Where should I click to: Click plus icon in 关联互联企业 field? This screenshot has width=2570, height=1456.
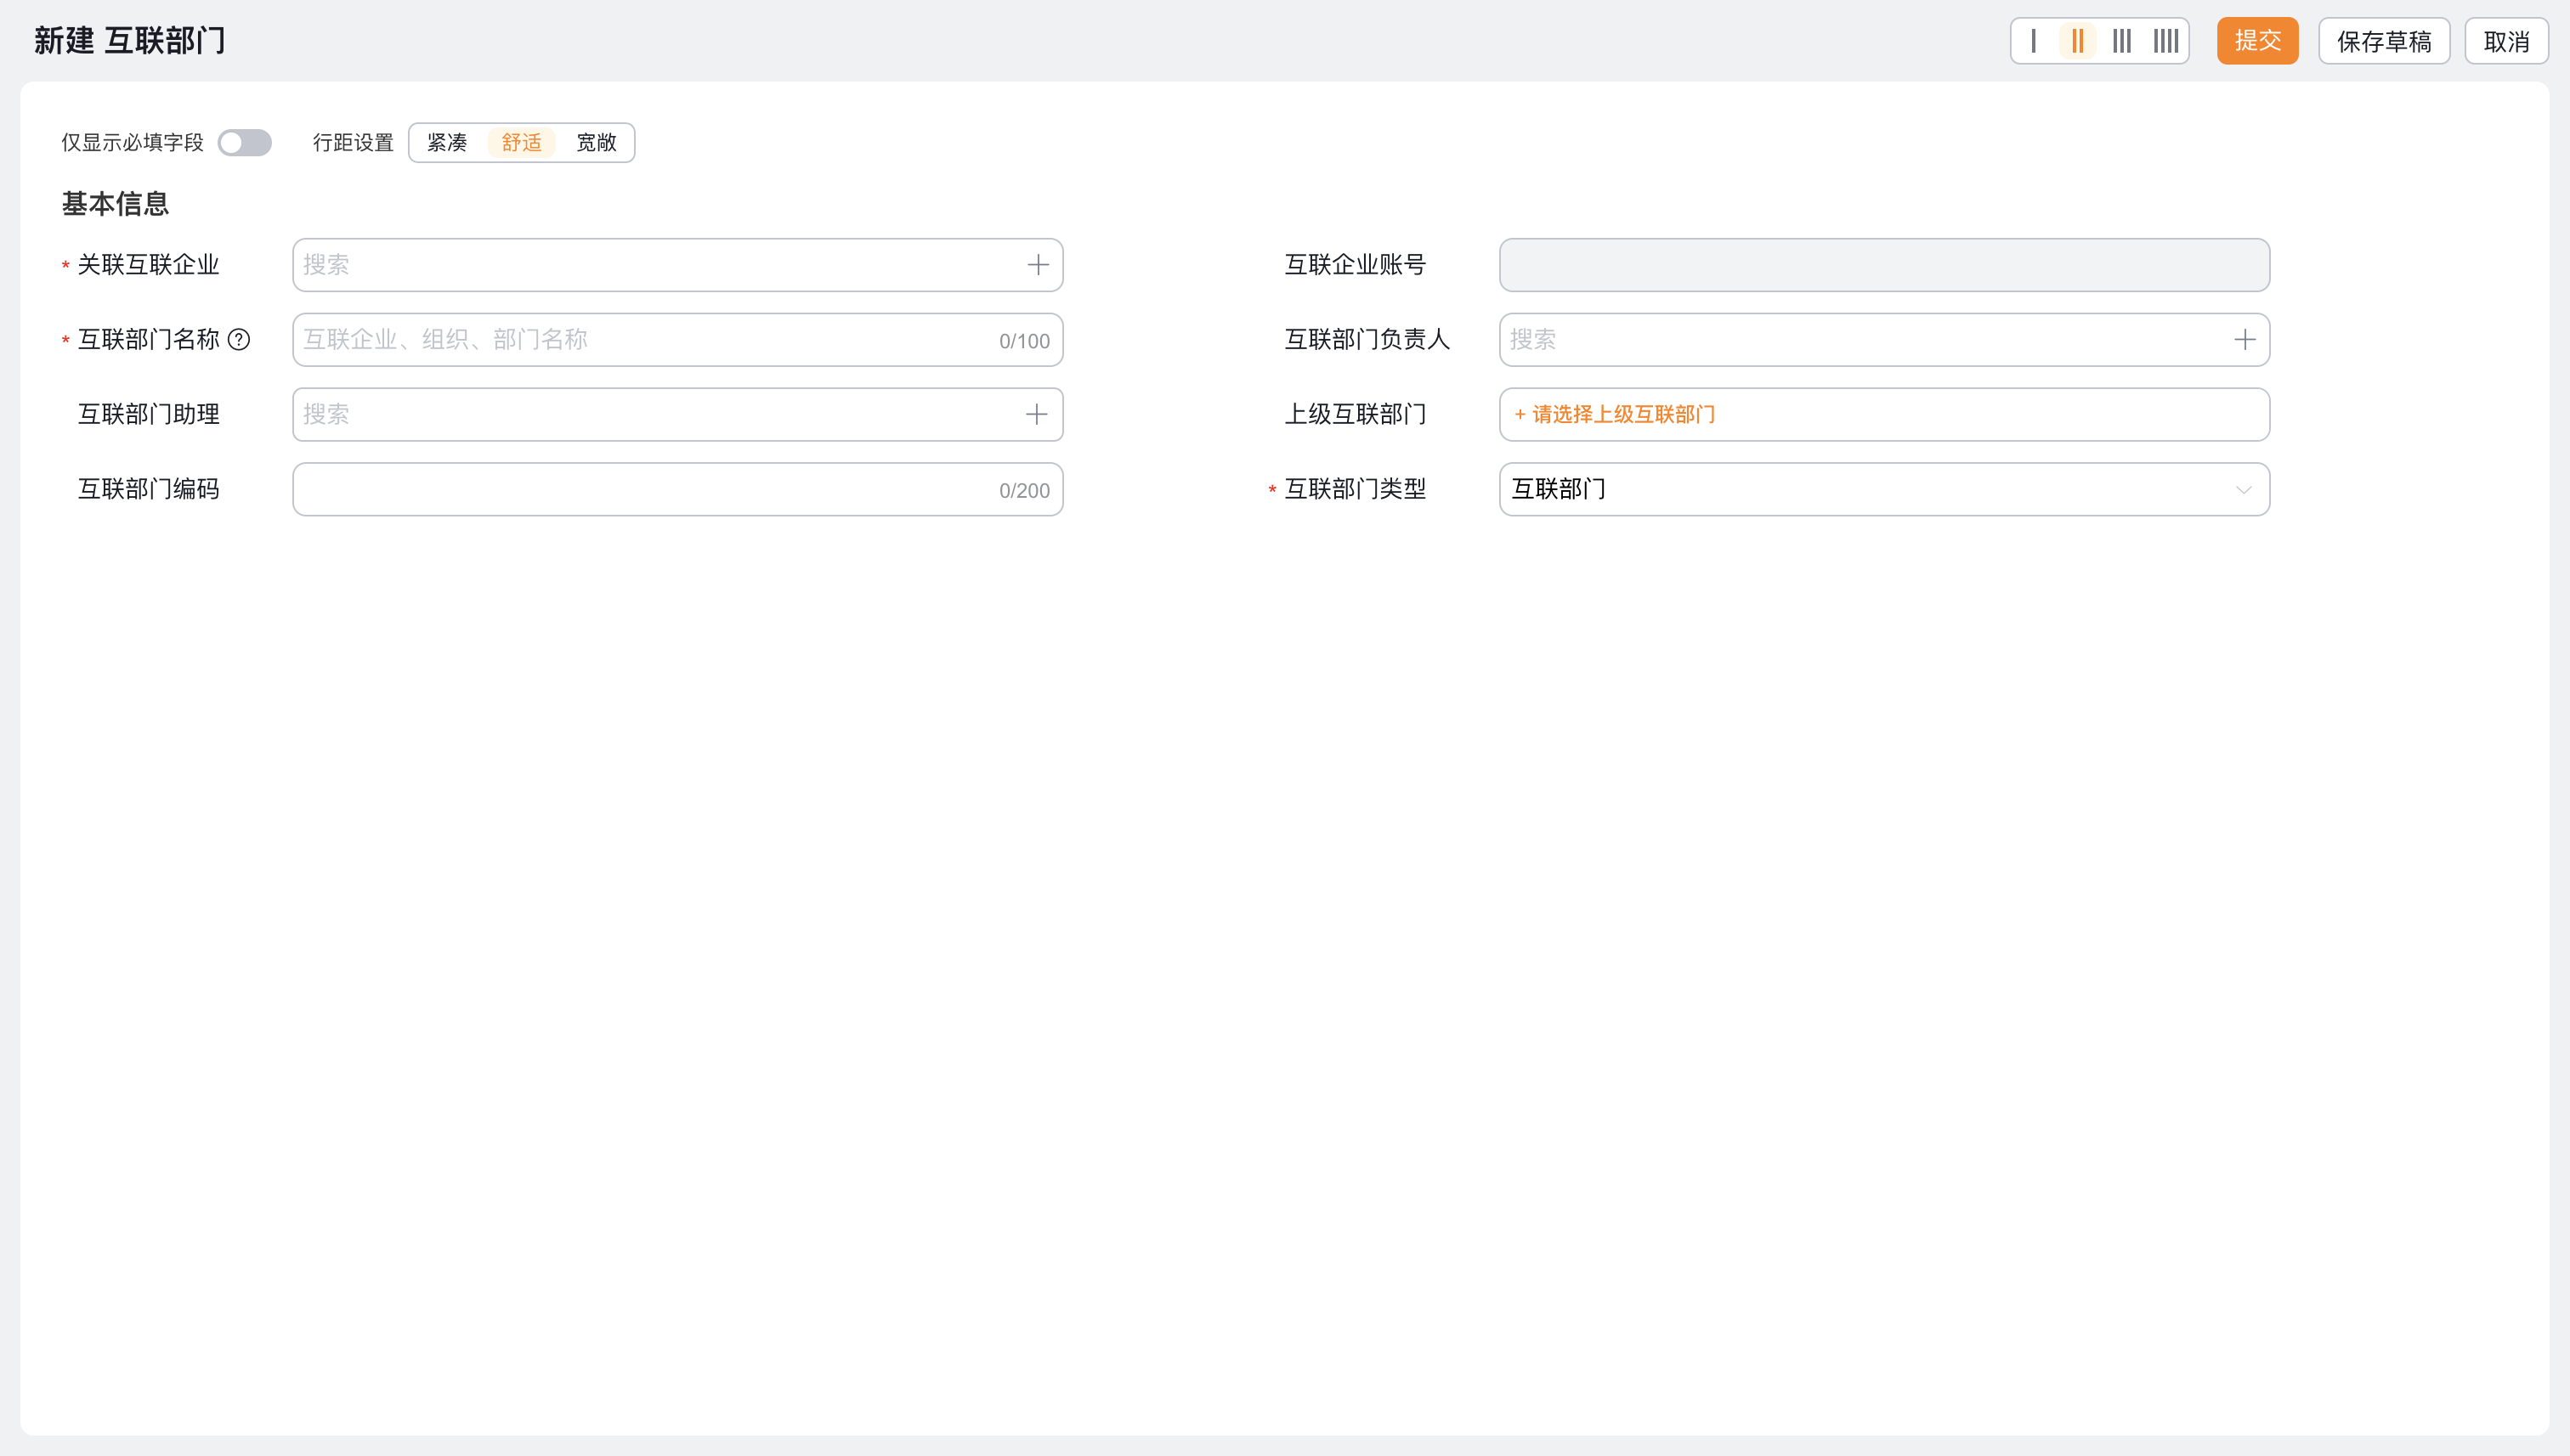1038,265
